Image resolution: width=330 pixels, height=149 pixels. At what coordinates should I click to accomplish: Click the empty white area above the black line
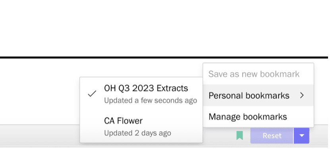point(164,27)
